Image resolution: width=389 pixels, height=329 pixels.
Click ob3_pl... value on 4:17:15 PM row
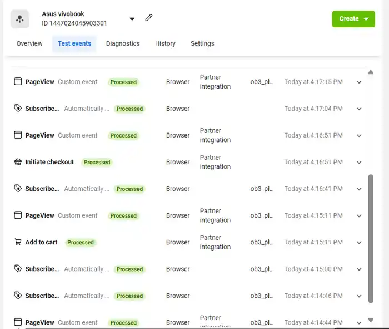(262, 82)
